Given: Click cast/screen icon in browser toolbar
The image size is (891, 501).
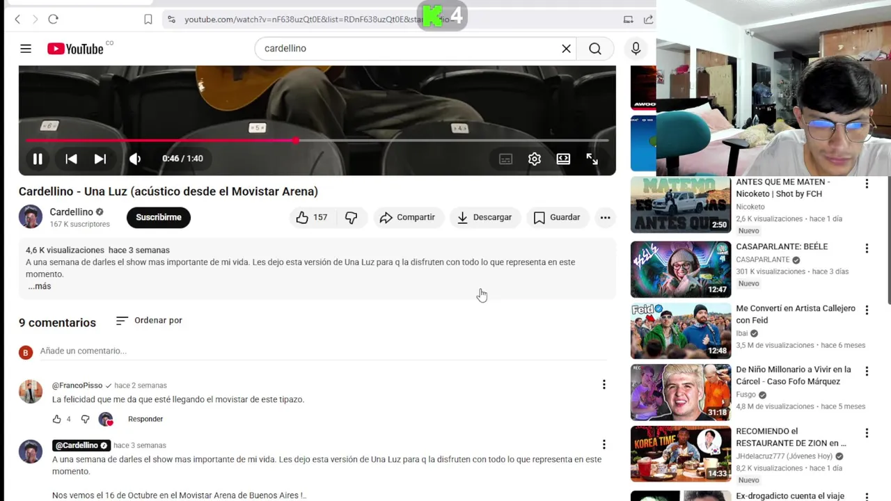Looking at the screenshot, I should point(628,19).
